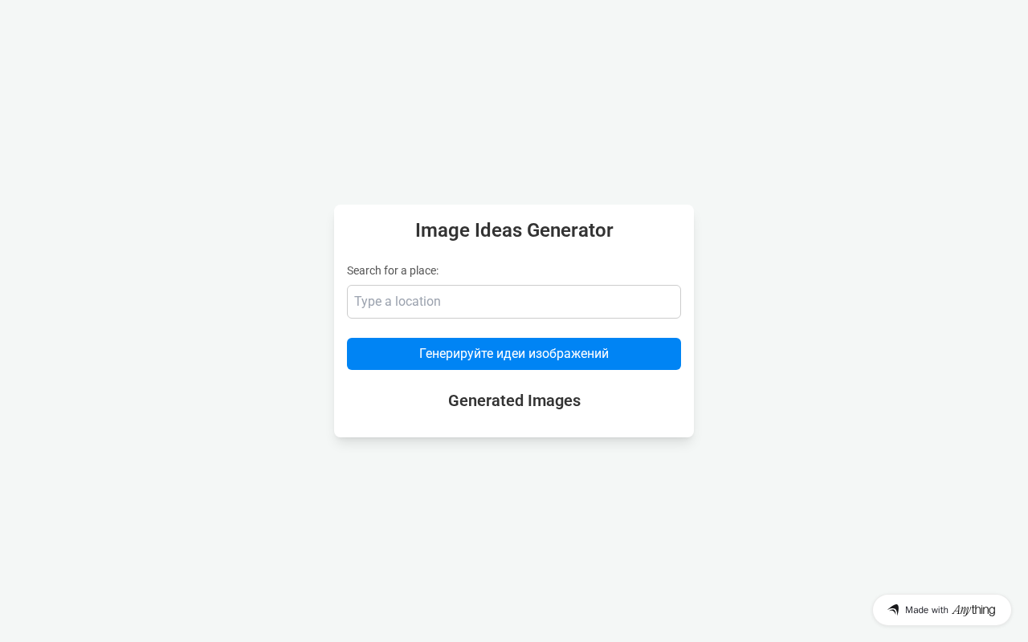1028x642 pixels.
Task: Click the "Search for a place:" label
Action: [393, 270]
